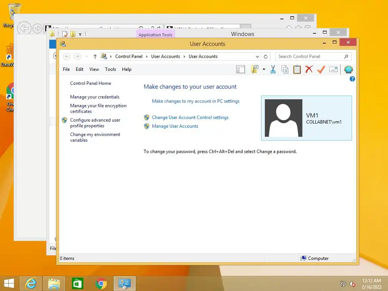Expand chevron after Control Panel breadcrumb
Viewport: 388px width, 291px height.
click(147, 57)
